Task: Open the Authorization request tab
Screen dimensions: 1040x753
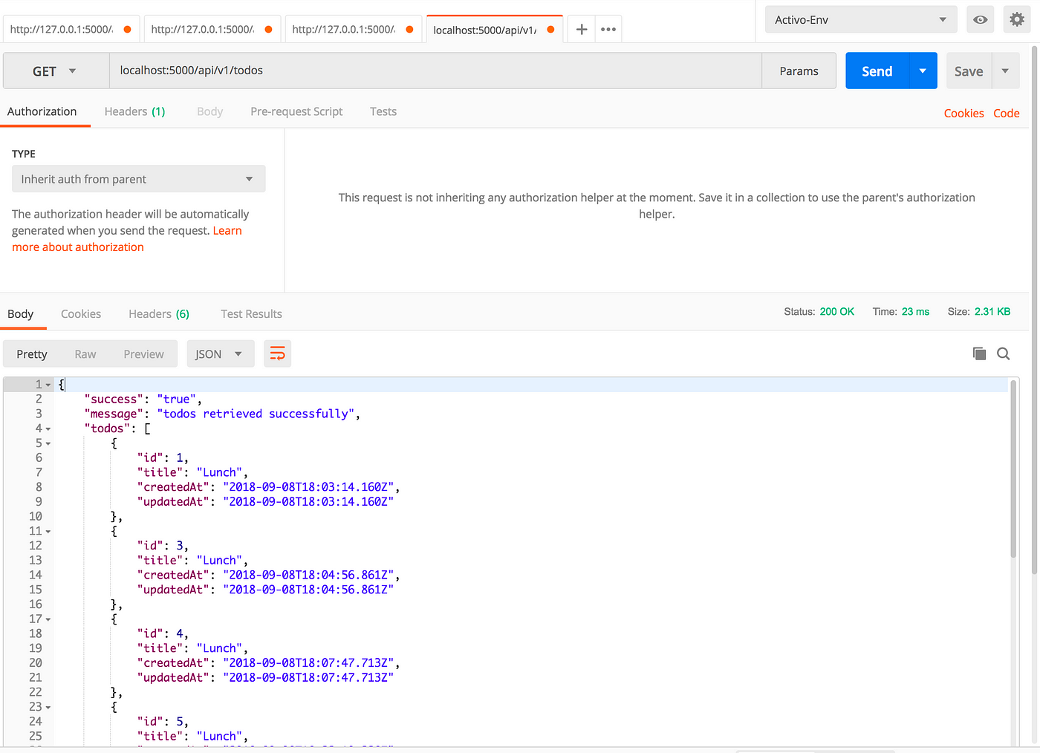Action: [42, 111]
